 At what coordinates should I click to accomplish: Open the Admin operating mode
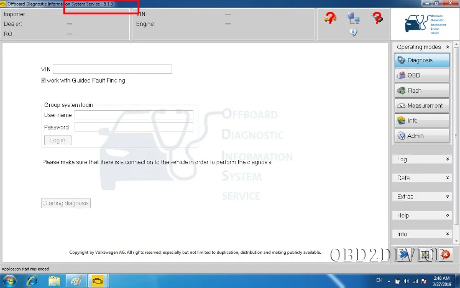422,136
